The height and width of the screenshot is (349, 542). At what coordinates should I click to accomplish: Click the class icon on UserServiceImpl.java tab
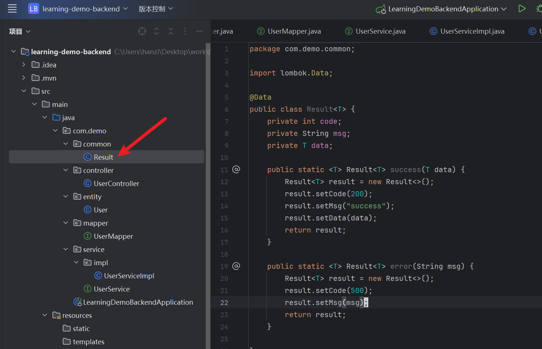pyautogui.click(x=434, y=31)
